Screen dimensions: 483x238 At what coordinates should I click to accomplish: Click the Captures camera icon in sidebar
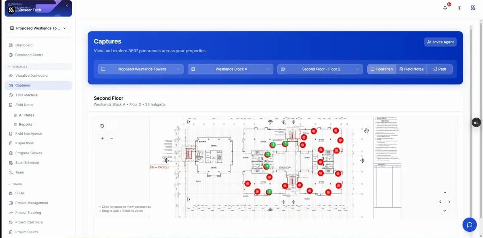(11, 85)
